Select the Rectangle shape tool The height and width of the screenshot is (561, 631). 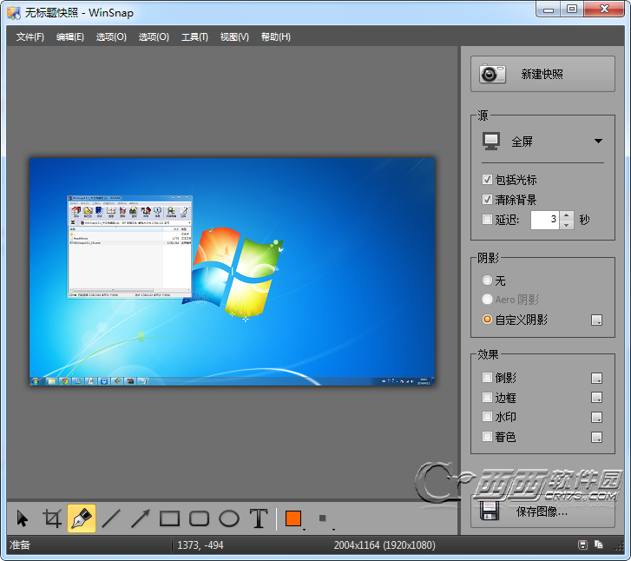[x=170, y=519]
